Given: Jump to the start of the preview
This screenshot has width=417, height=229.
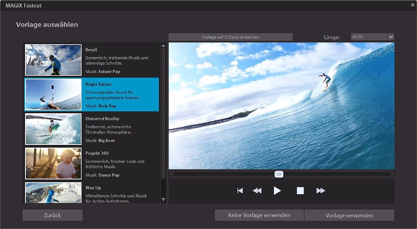Looking at the screenshot, I should pyautogui.click(x=240, y=191).
